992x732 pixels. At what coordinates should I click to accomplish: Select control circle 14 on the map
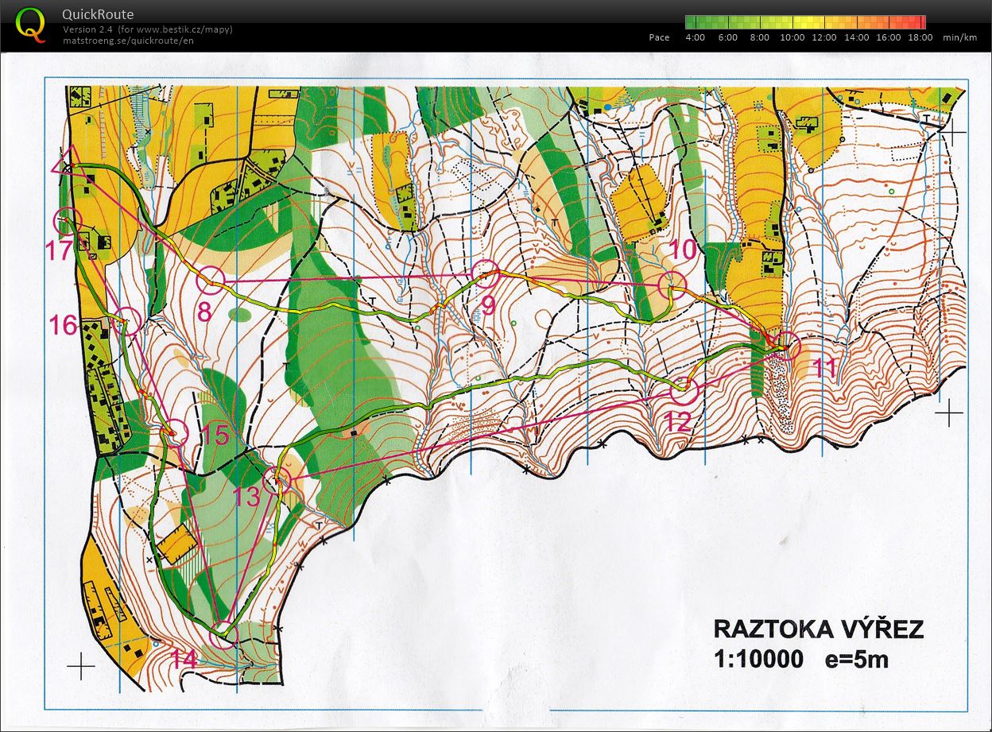[x=223, y=635]
